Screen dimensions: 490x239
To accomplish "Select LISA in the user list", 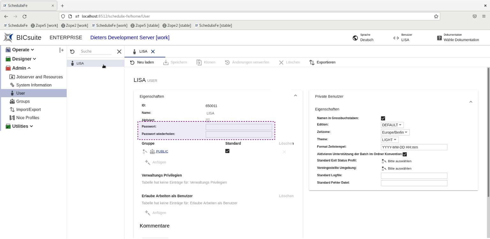I will coord(80,63).
